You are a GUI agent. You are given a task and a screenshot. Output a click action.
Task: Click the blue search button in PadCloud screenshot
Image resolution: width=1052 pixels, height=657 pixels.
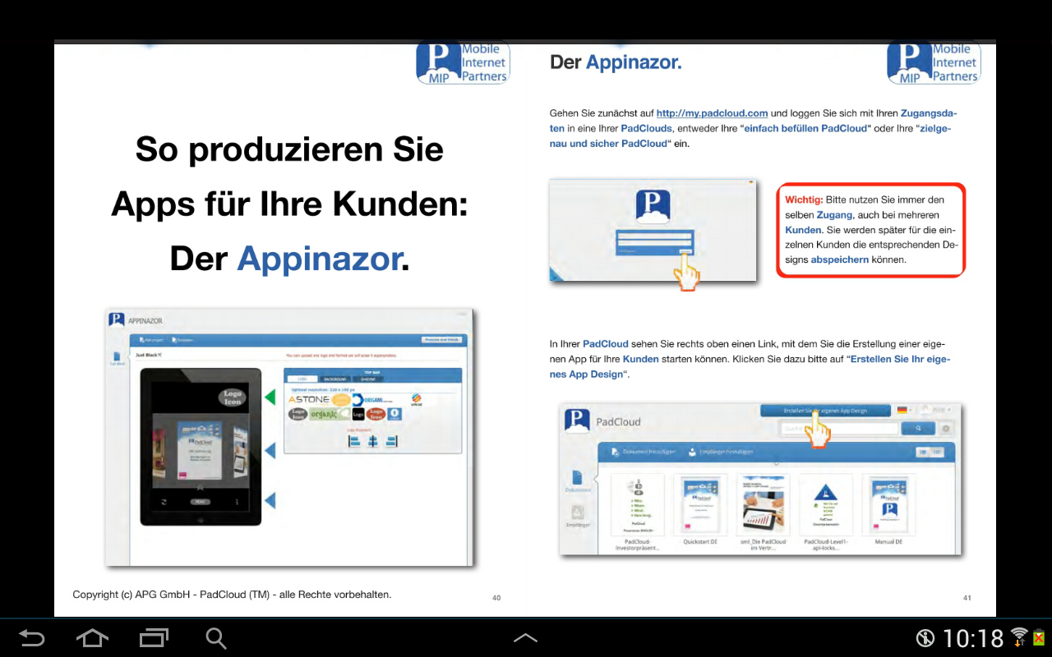pyautogui.click(x=917, y=428)
